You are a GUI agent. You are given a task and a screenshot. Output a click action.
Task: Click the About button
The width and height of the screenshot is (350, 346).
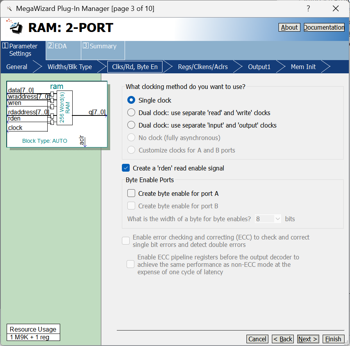[289, 27]
